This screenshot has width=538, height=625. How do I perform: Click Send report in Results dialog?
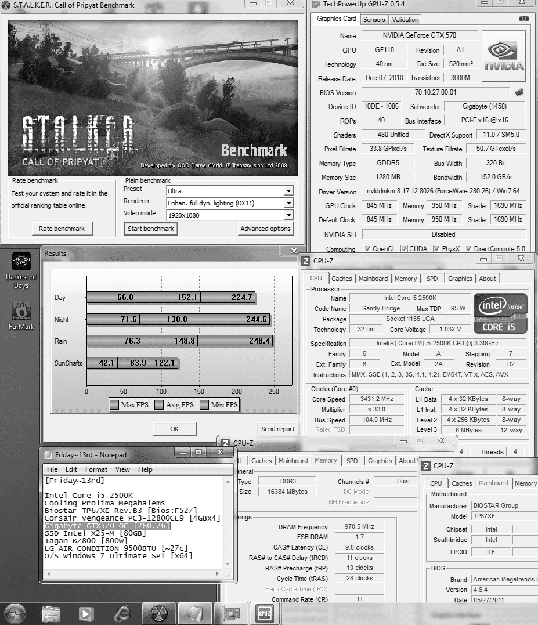278,429
